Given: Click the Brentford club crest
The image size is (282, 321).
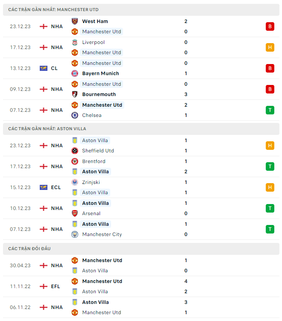Looking at the screenshot, I should 75,161.
